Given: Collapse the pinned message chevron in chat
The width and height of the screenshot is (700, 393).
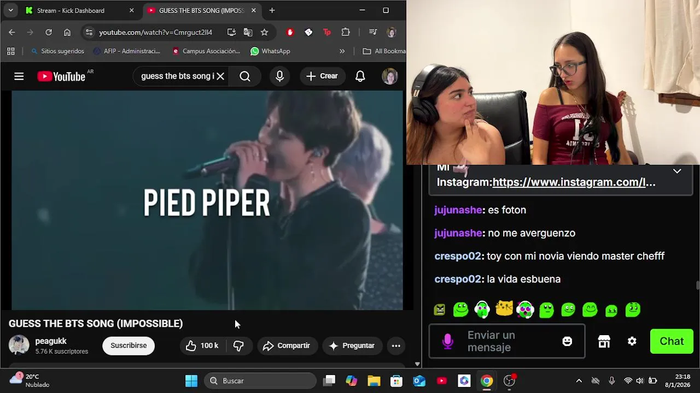Looking at the screenshot, I should [677, 171].
